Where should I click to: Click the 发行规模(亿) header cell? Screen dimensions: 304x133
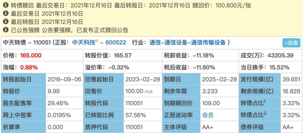260,79
